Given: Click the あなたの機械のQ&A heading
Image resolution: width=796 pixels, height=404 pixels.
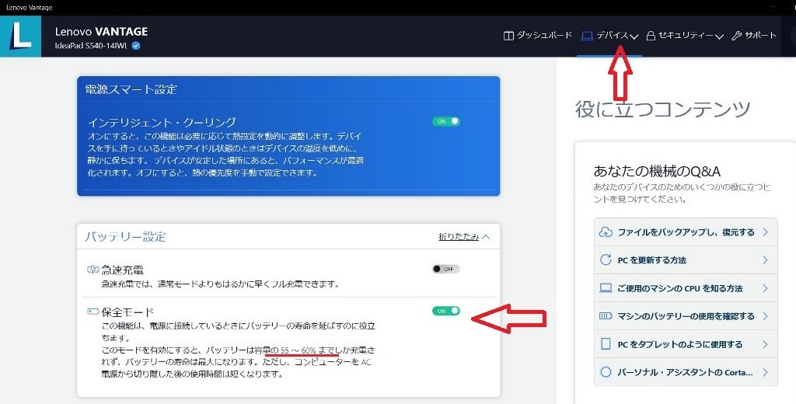Looking at the screenshot, I should 657,171.
